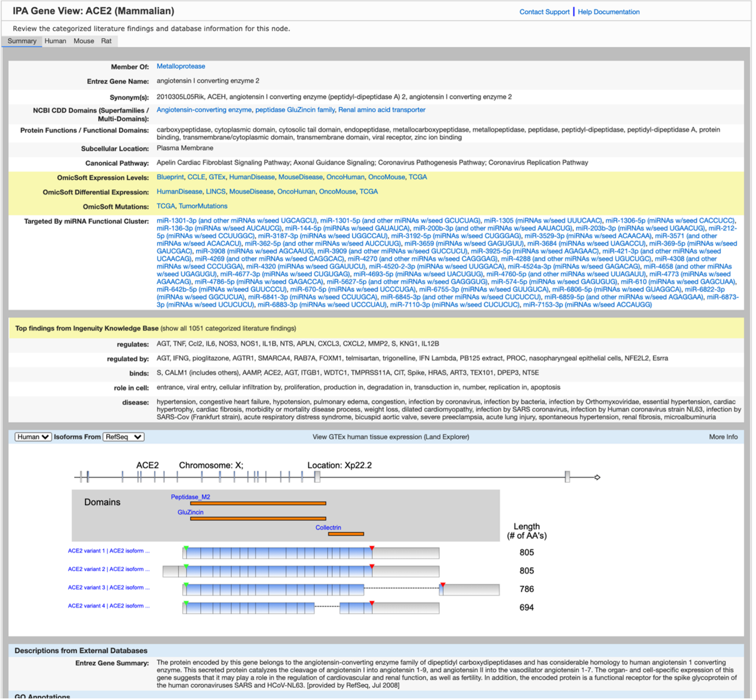Open ACE2 variant 3 isoform link

pos(109,588)
